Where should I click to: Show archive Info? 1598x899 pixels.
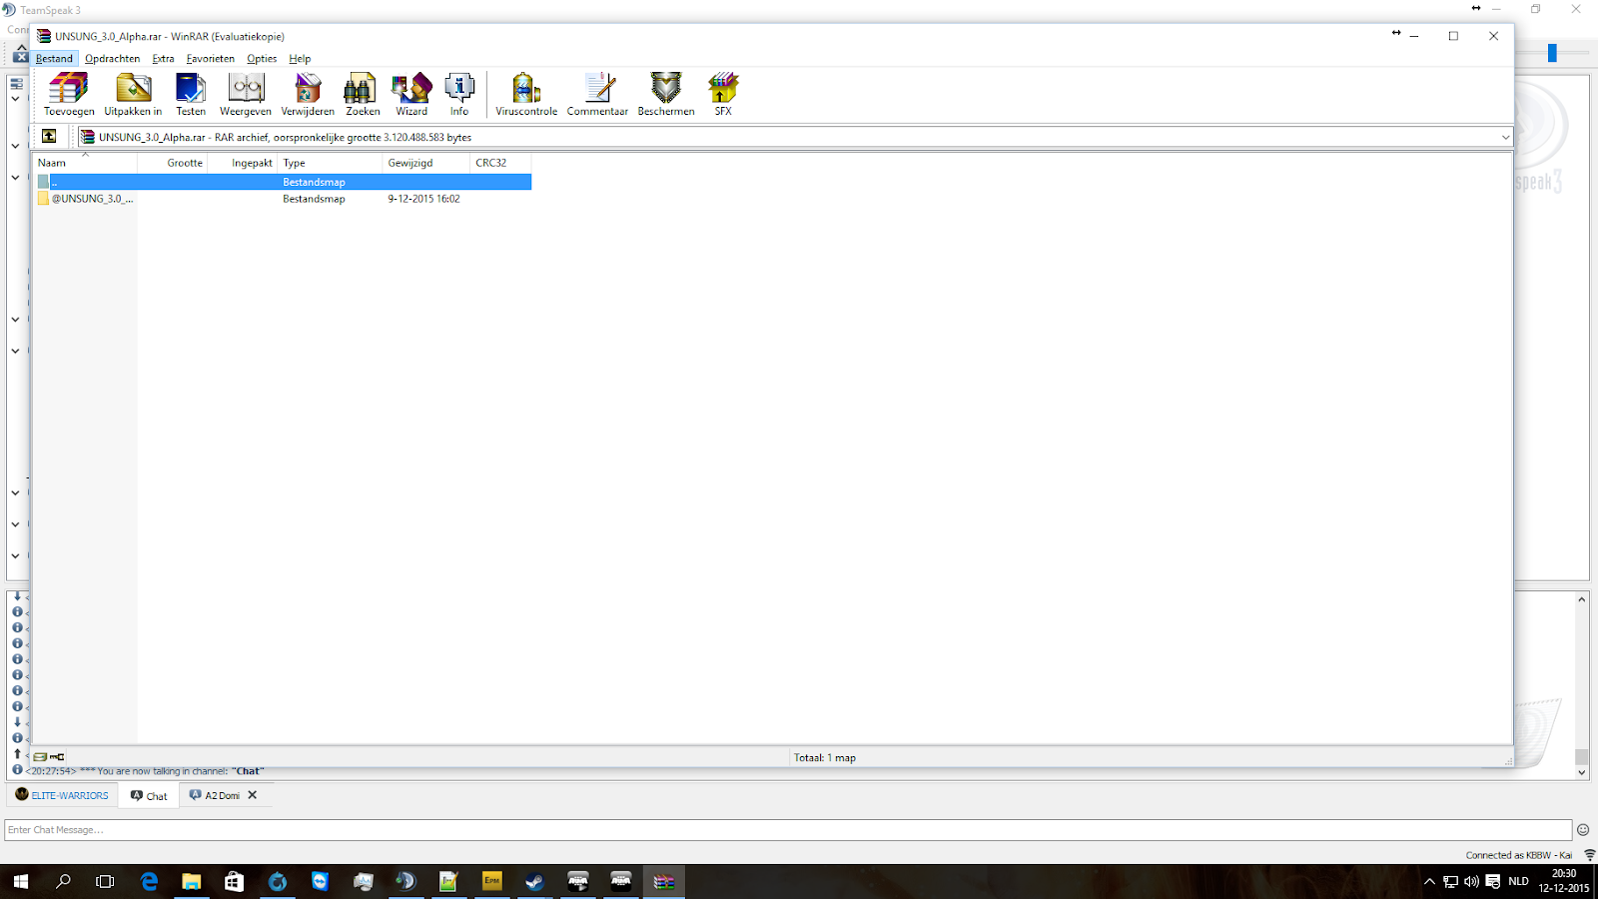(459, 94)
